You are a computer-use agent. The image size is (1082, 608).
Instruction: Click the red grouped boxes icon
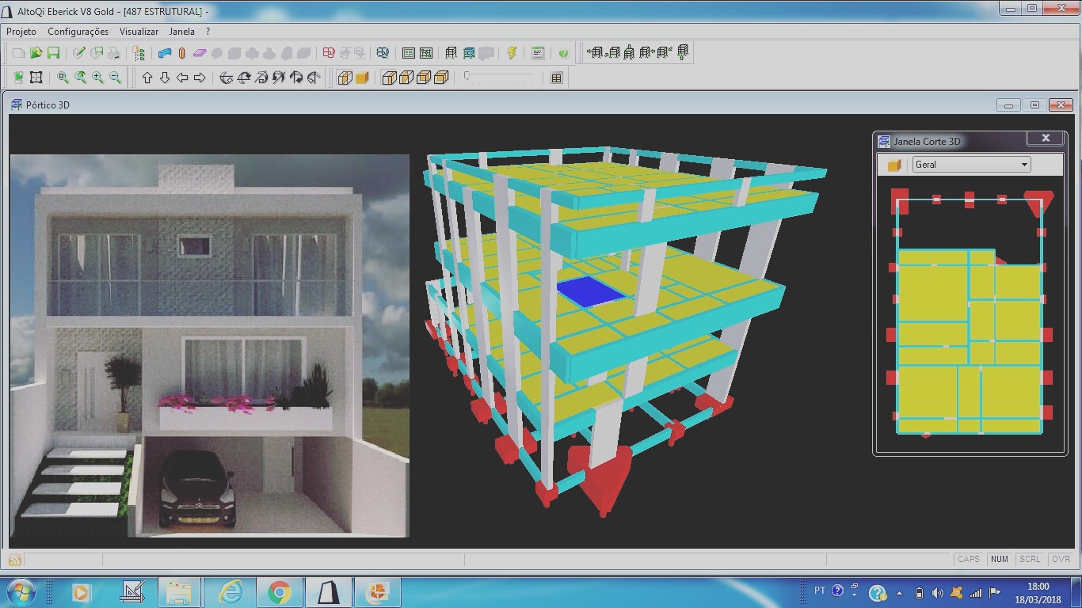pyautogui.click(x=329, y=53)
